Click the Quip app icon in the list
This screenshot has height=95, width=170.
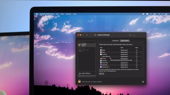click(101, 52)
